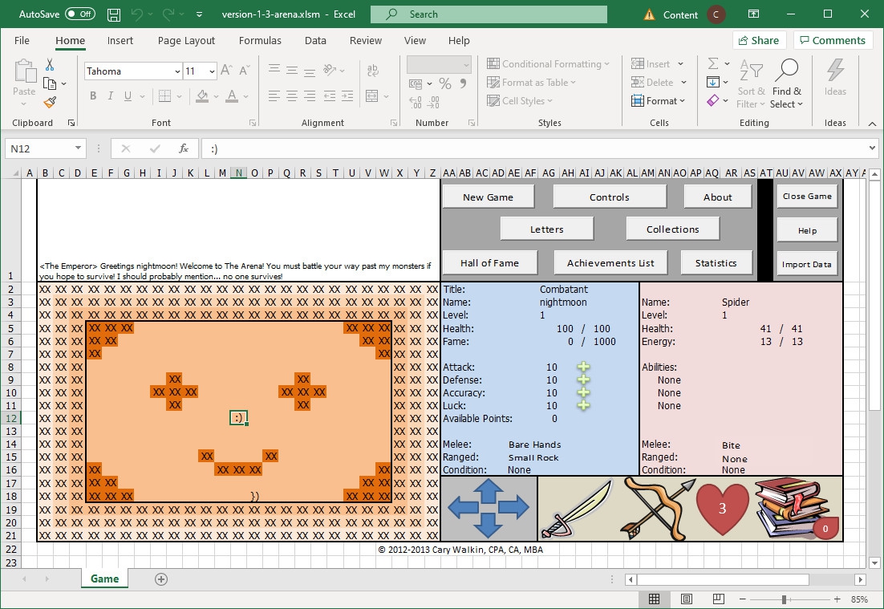The width and height of the screenshot is (884, 609).
Task: Expand the Name Box dropdown arrow
Action: [x=78, y=148]
